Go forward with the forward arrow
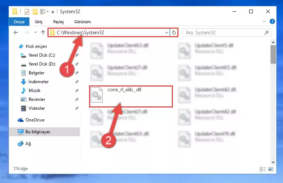Image resolution: width=283 pixels, height=183 pixels. 27,32
